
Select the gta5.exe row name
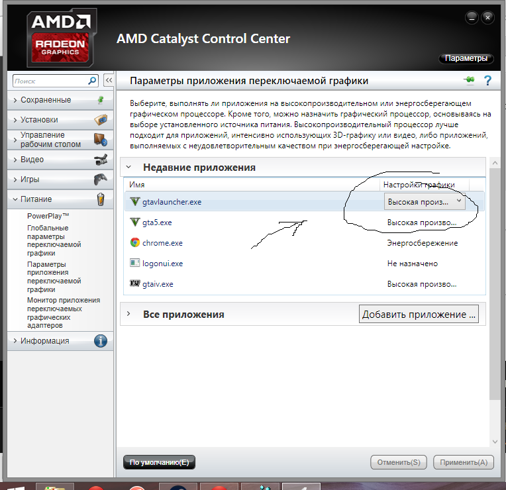click(157, 222)
